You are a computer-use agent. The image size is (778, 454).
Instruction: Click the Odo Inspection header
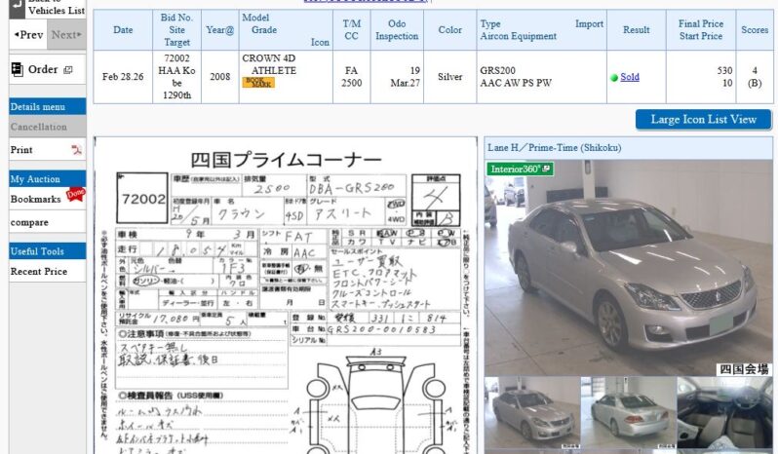pyautogui.click(x=397, y=30)
